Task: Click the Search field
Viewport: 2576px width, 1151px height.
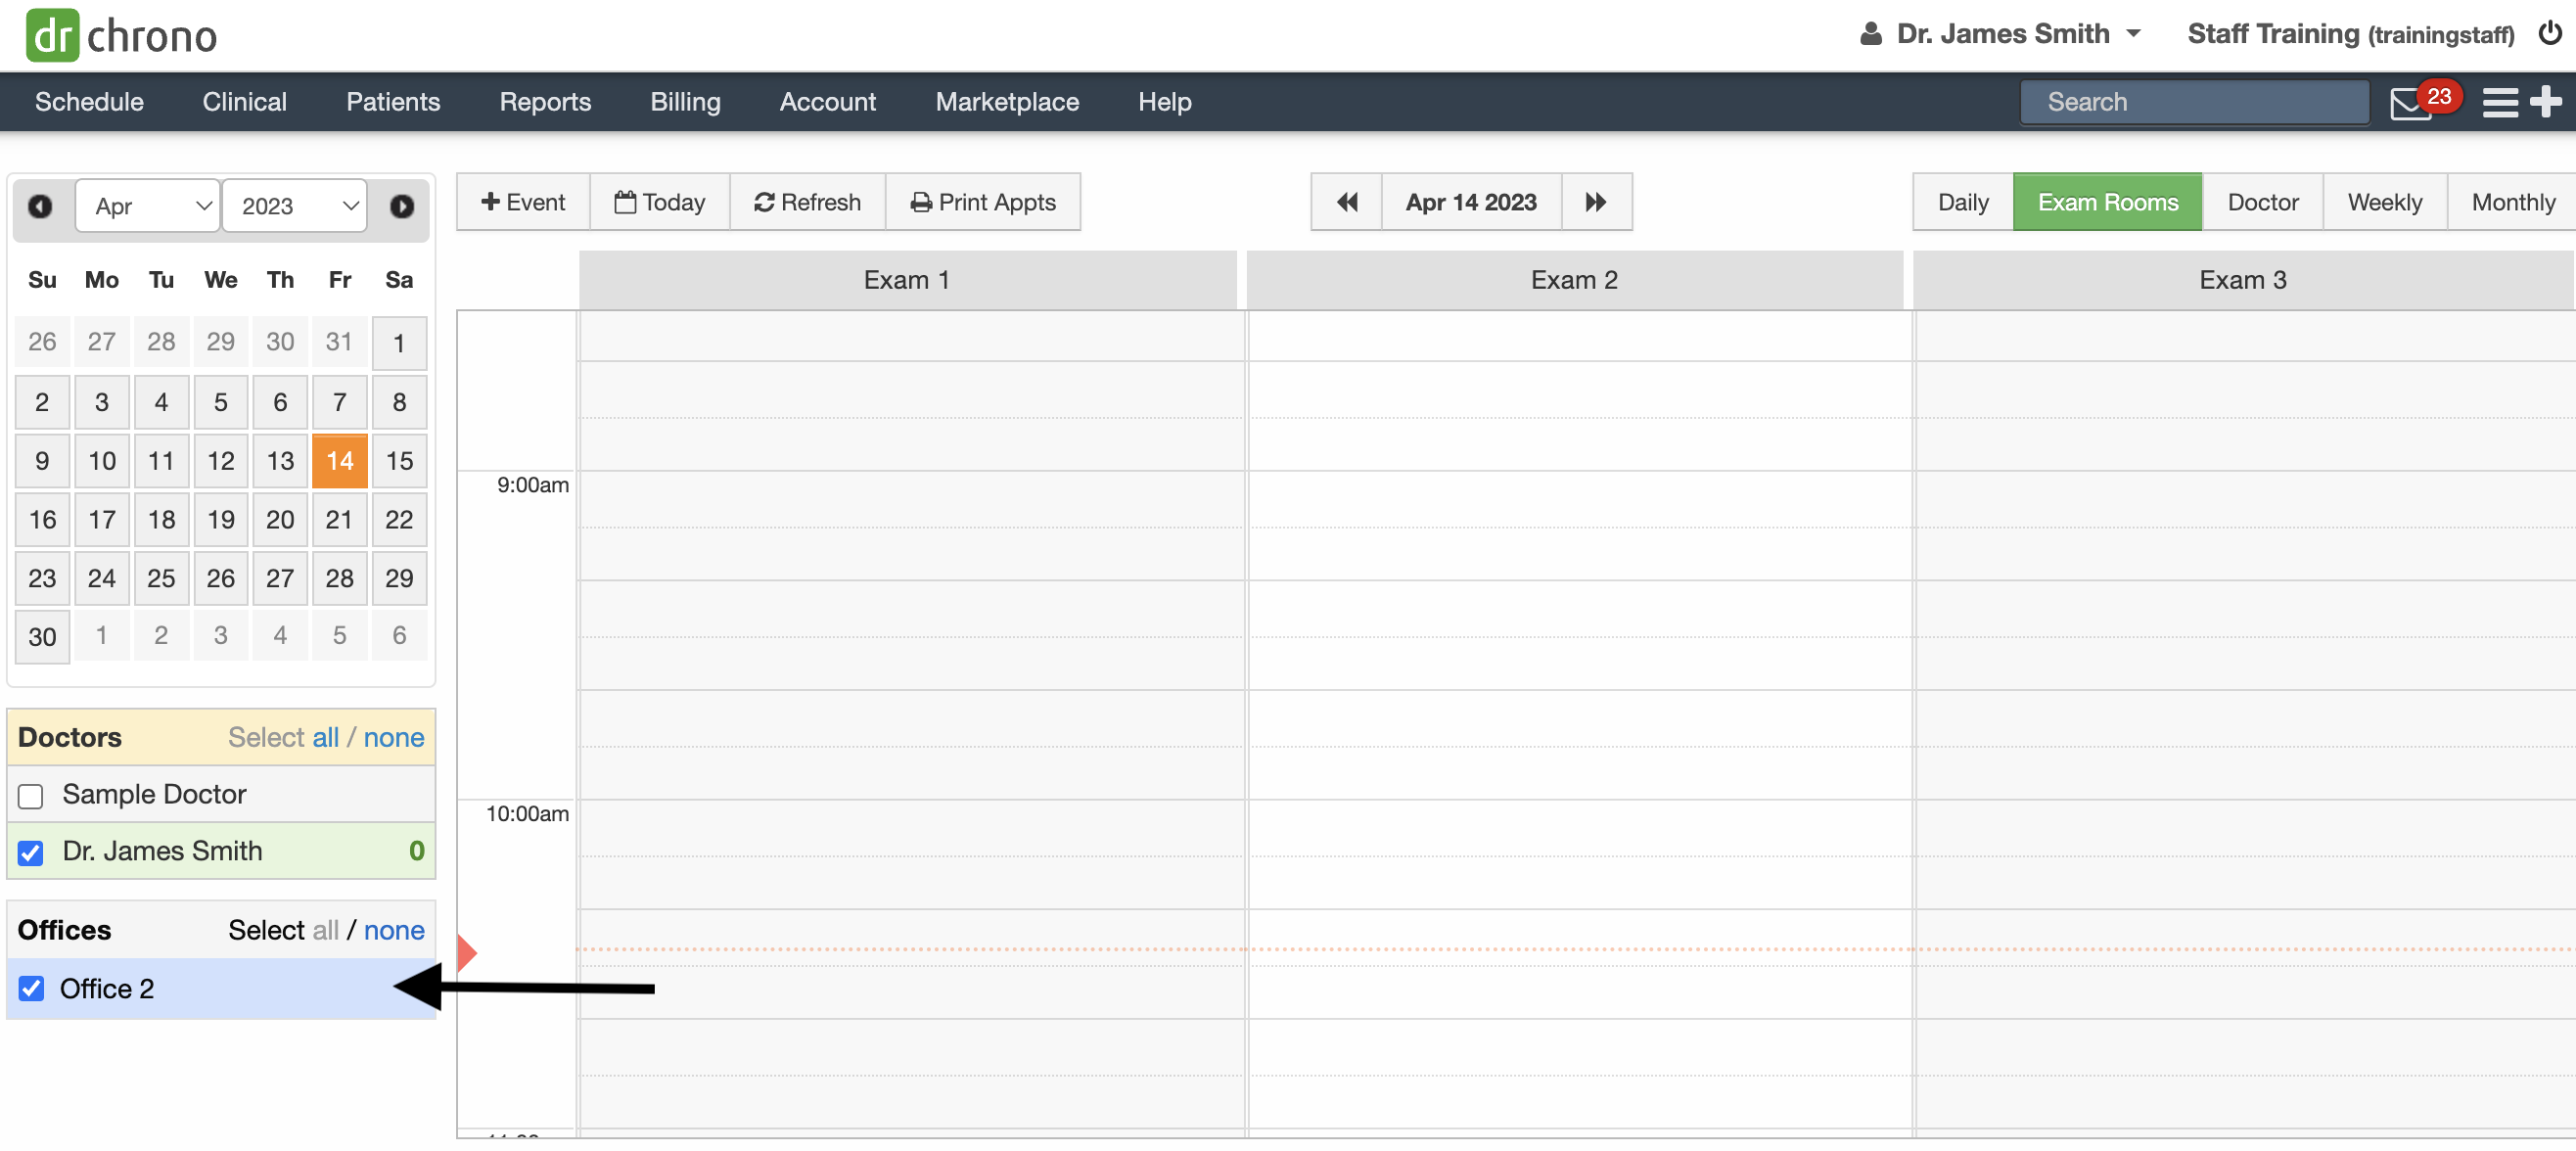Action: pos(2193,102)
